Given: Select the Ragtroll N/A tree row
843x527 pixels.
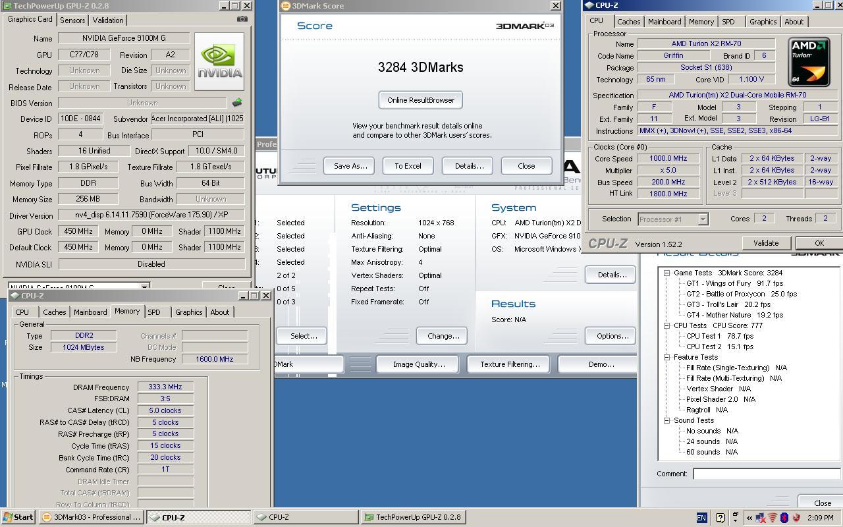Looking at the screenshot, I should click(x=707, y=410).
